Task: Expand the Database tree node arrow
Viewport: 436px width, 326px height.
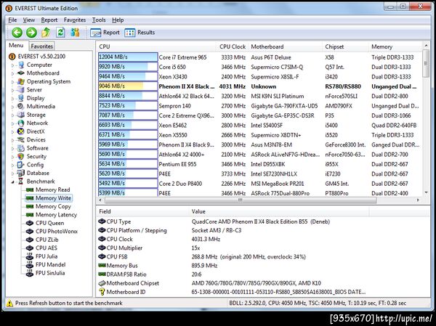Action: click(x=13, y=174)
